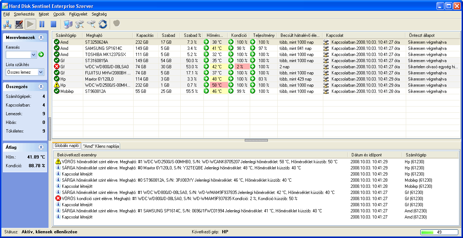Open the Lista szűkítés dropdown
Screen dimensions: 463x238
(41, 72)
